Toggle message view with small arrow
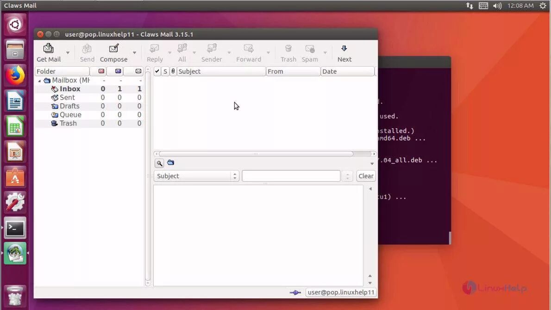This screenshot has height=310, width=551. pyautogui.click(x=370, y=189)
